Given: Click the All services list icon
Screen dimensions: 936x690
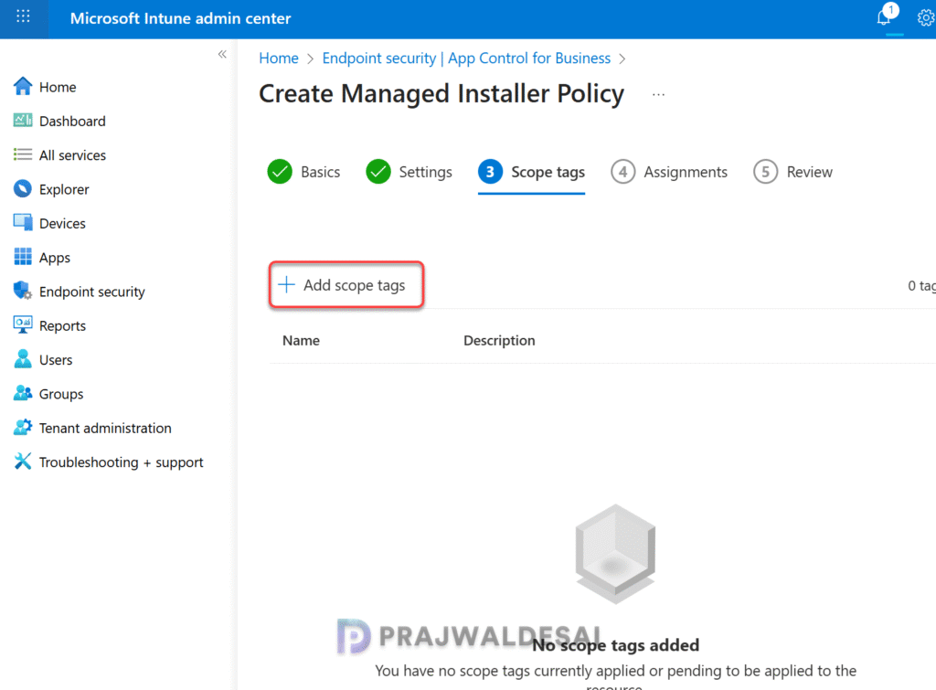Looking at the screenshot, I should point(23,154).
